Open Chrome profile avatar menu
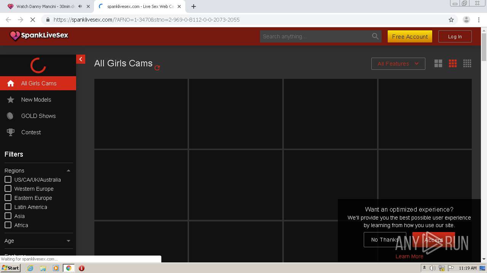 coord(466,20)
